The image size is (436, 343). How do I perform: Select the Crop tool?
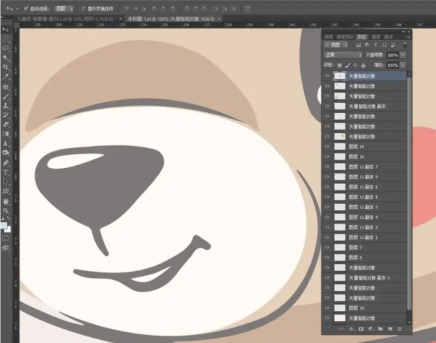pyautogui.click(x=6, y=67)
